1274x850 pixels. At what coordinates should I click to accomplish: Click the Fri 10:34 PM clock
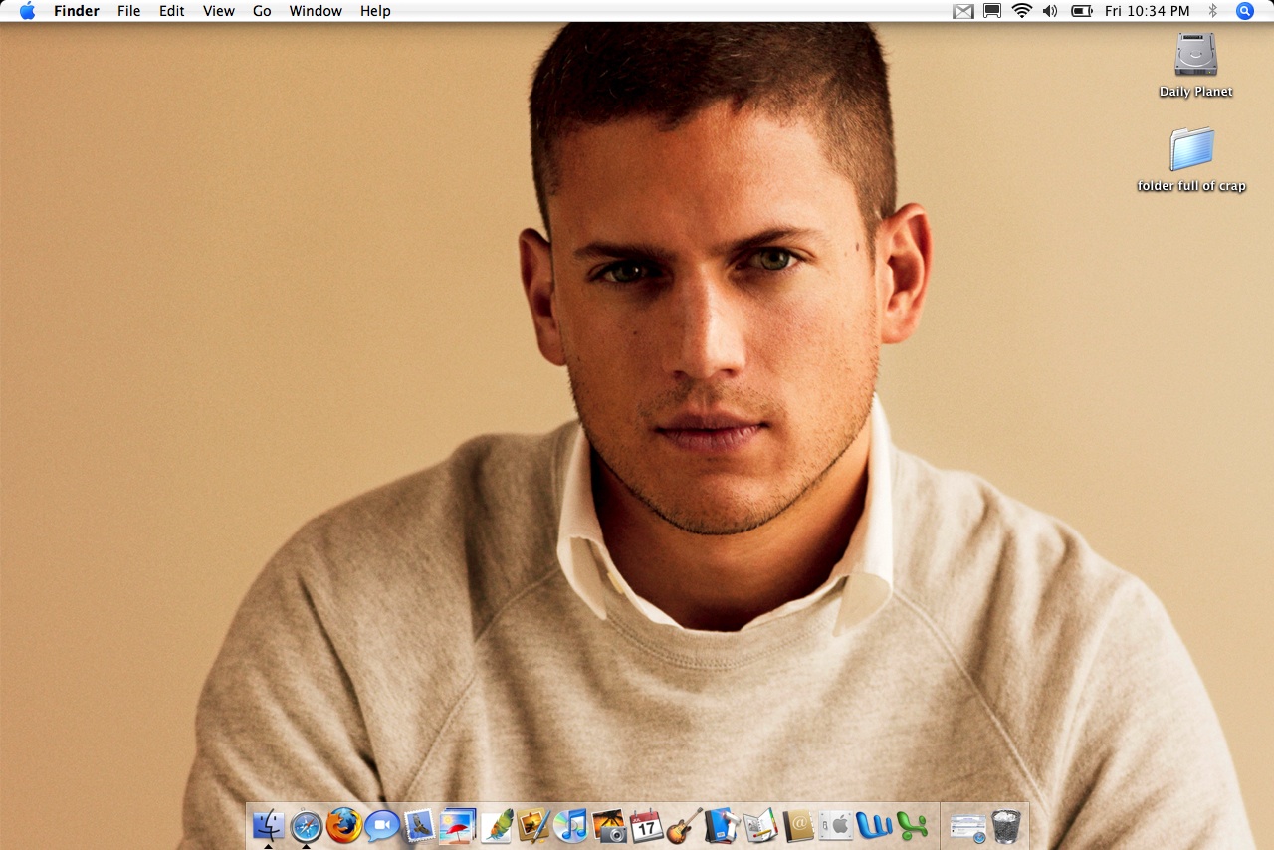coord(1148,11)
